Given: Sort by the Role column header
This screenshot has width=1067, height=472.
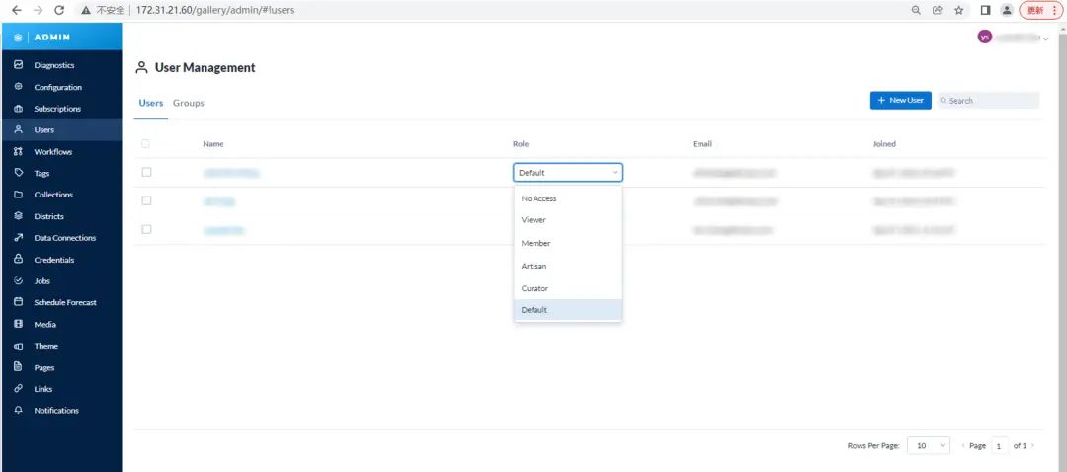Looking at the screenshot, I should (520, 143).
